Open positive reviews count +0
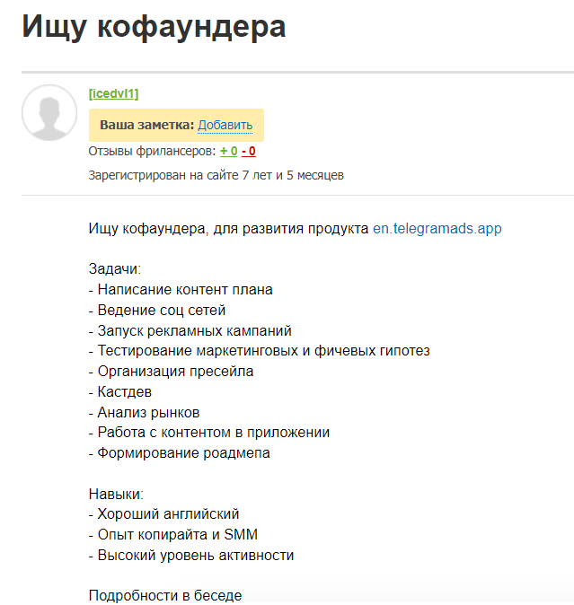 click(x=228, y=151)
